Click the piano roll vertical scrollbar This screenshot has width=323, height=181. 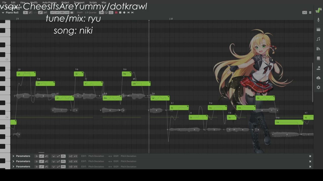pyautogui.click(x=313, y=82)
